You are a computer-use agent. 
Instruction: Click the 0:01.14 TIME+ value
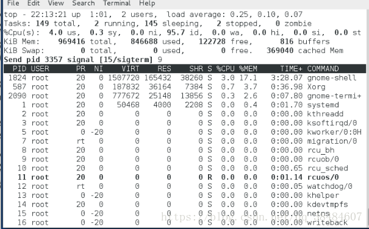point(287,177)
